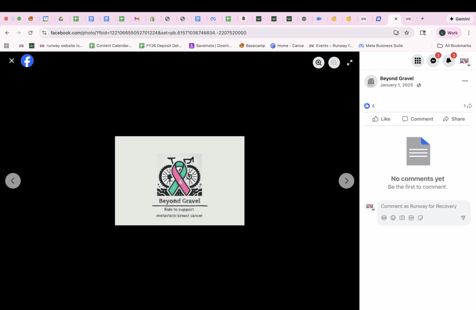Enter fullscreen photo view
This screenshot has height=310, width=476.
point(350,63)
